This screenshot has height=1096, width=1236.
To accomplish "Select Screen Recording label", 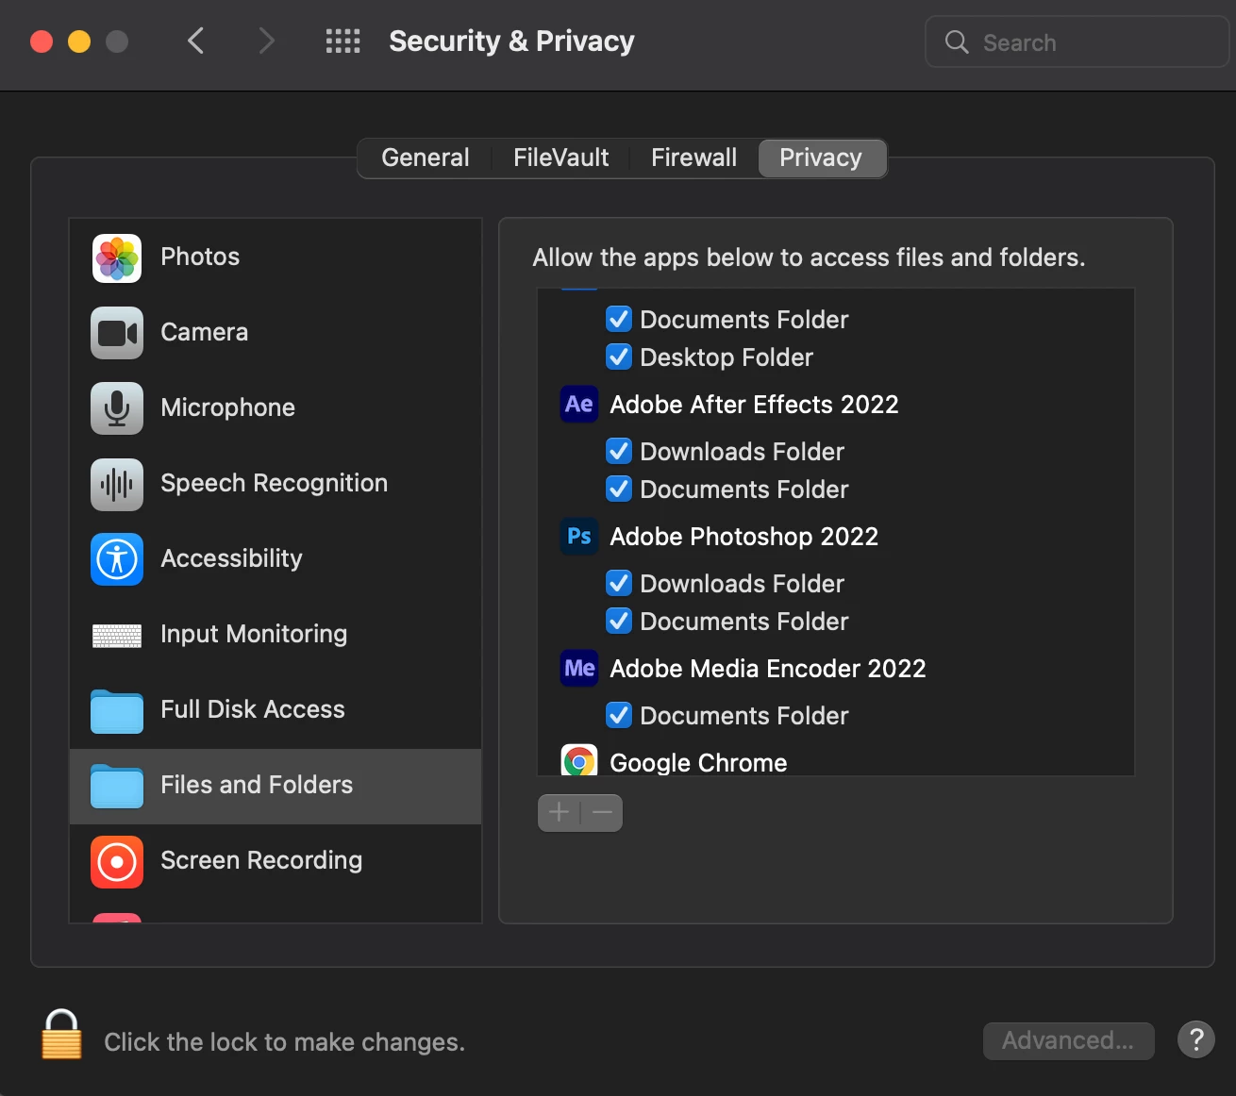I will tap(261, 860).
